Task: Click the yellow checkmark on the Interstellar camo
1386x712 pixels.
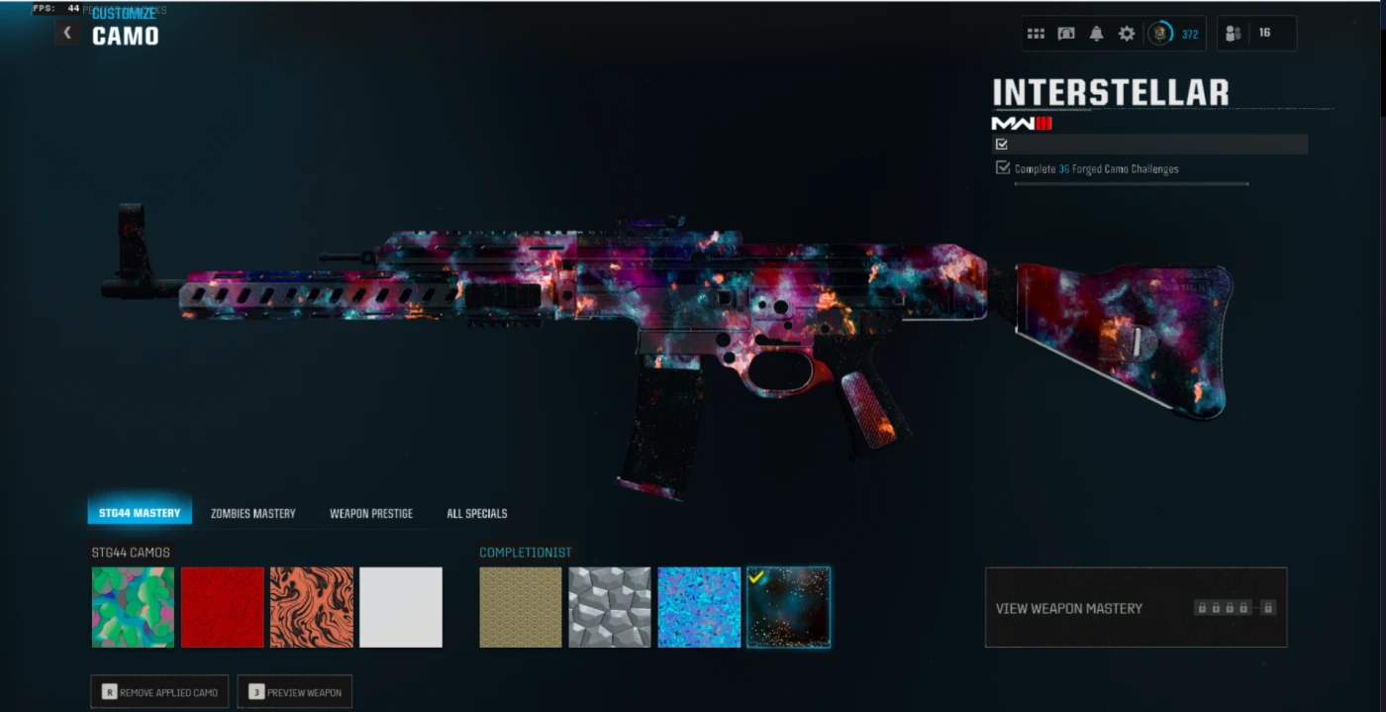Action: click(757, 576)
